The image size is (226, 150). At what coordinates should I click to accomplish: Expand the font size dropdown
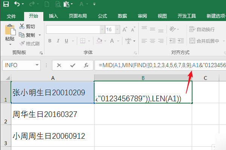[x=118, y=29]
